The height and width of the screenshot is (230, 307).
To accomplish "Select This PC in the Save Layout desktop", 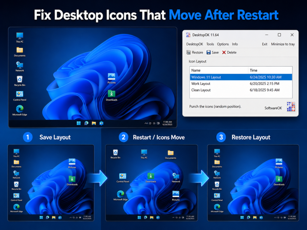I will pyautogui.click(x=16, y=153).
